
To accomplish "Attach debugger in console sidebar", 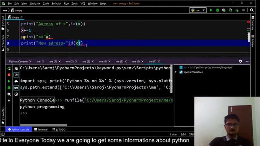I will [x=9, y=88].
